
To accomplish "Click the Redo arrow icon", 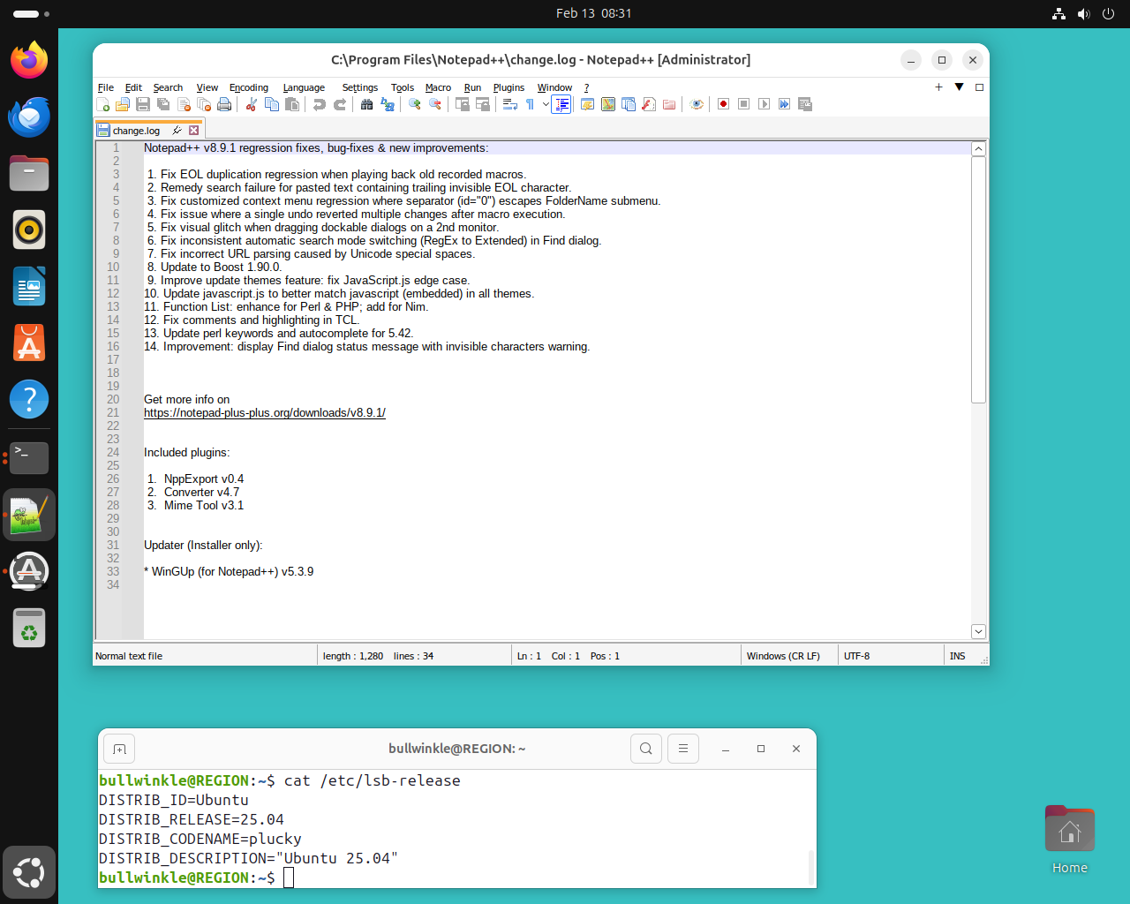I will point(340,104).
